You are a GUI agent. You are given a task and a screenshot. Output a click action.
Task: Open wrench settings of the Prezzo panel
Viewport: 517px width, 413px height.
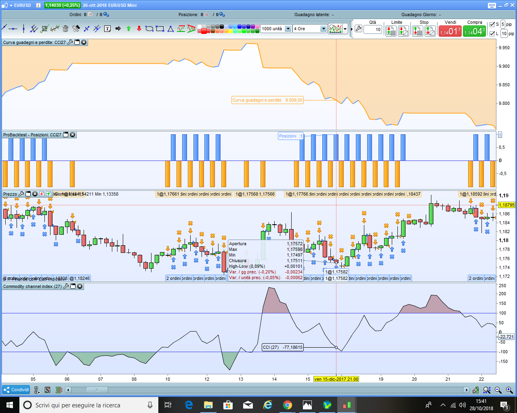21,194
